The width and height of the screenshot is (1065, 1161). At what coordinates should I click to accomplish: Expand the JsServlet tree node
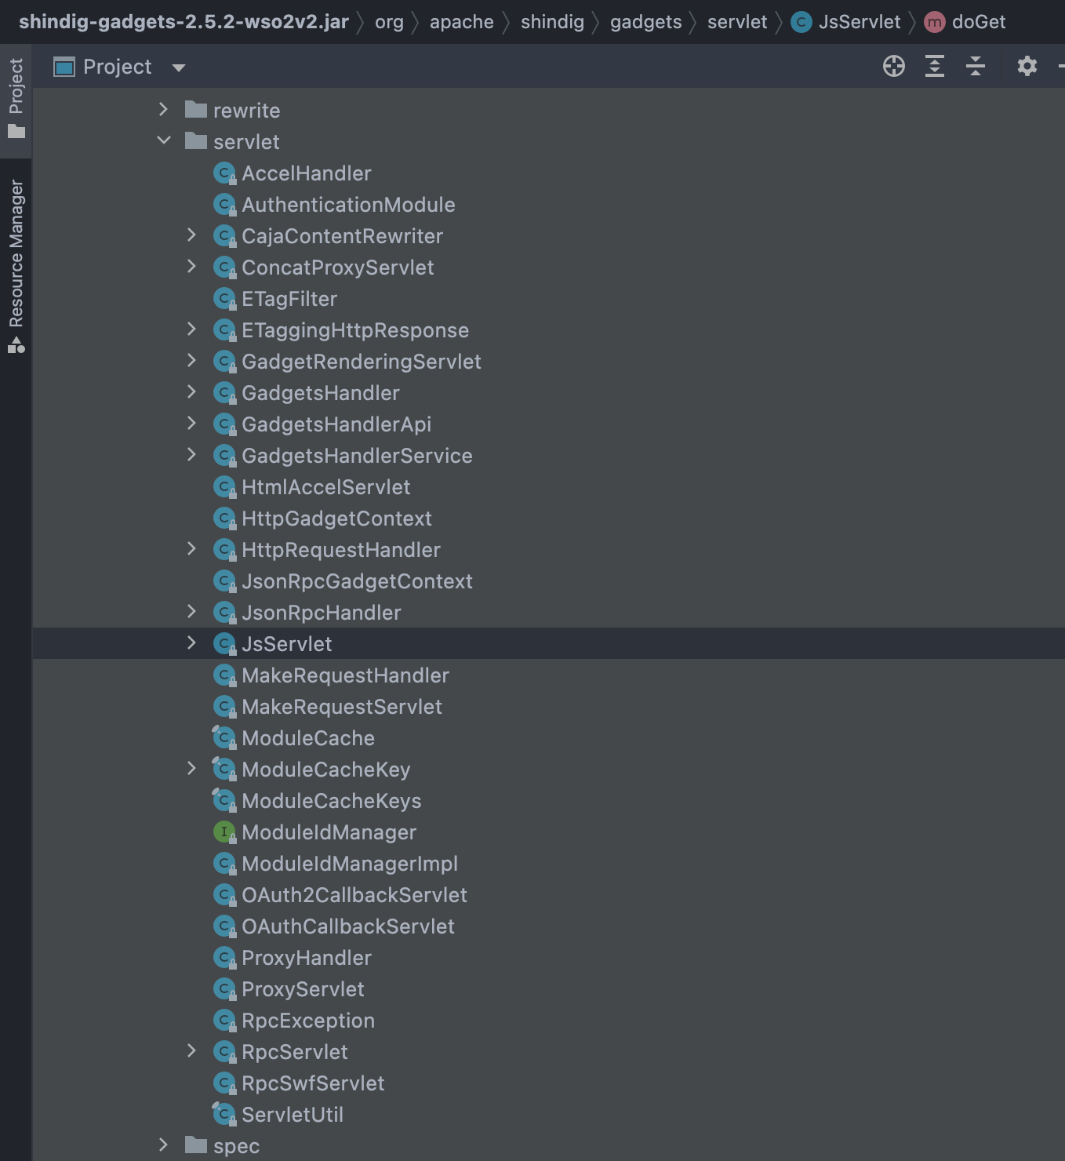(x=192, y=642)
